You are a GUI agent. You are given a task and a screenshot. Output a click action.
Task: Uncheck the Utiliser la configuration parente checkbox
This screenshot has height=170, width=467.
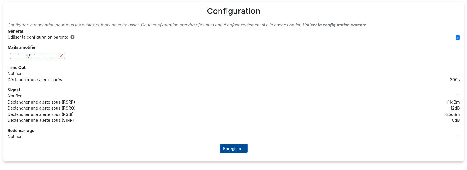point(458,37)
